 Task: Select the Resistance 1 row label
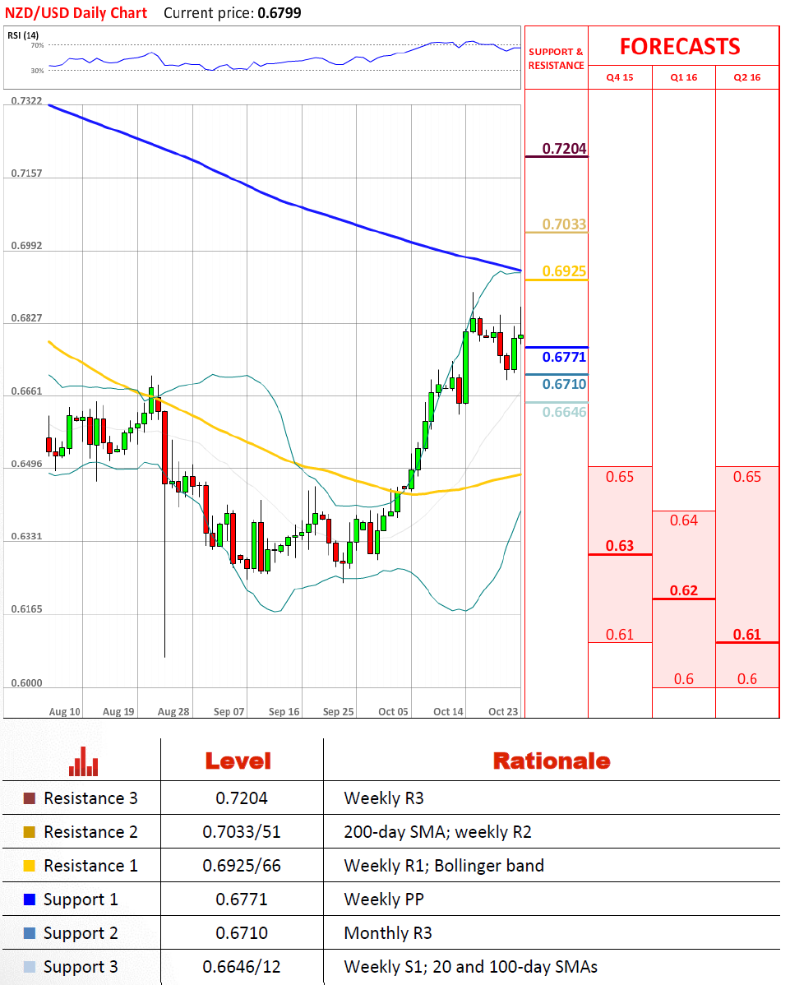coord(90,866)
